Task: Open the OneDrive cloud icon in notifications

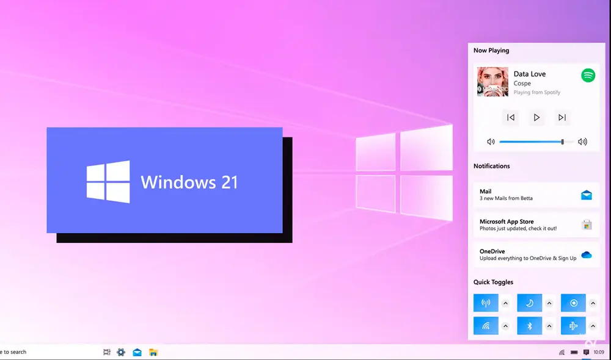Action: pyautogui.click(x=587, y=254)
